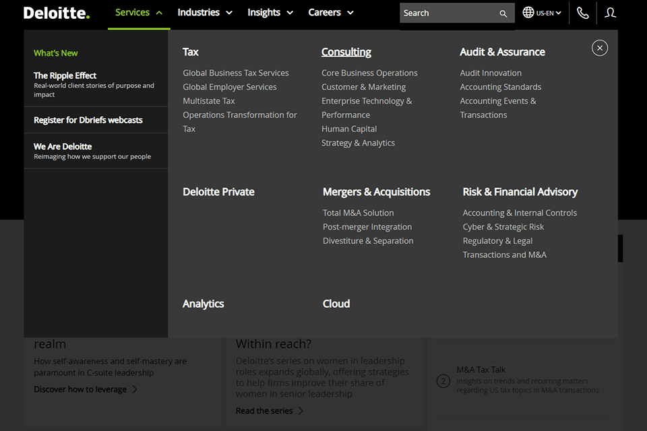Expand the Careers dropdown chevron
Viewport: 647px width, 431px height.
click(x=350, y=13)
